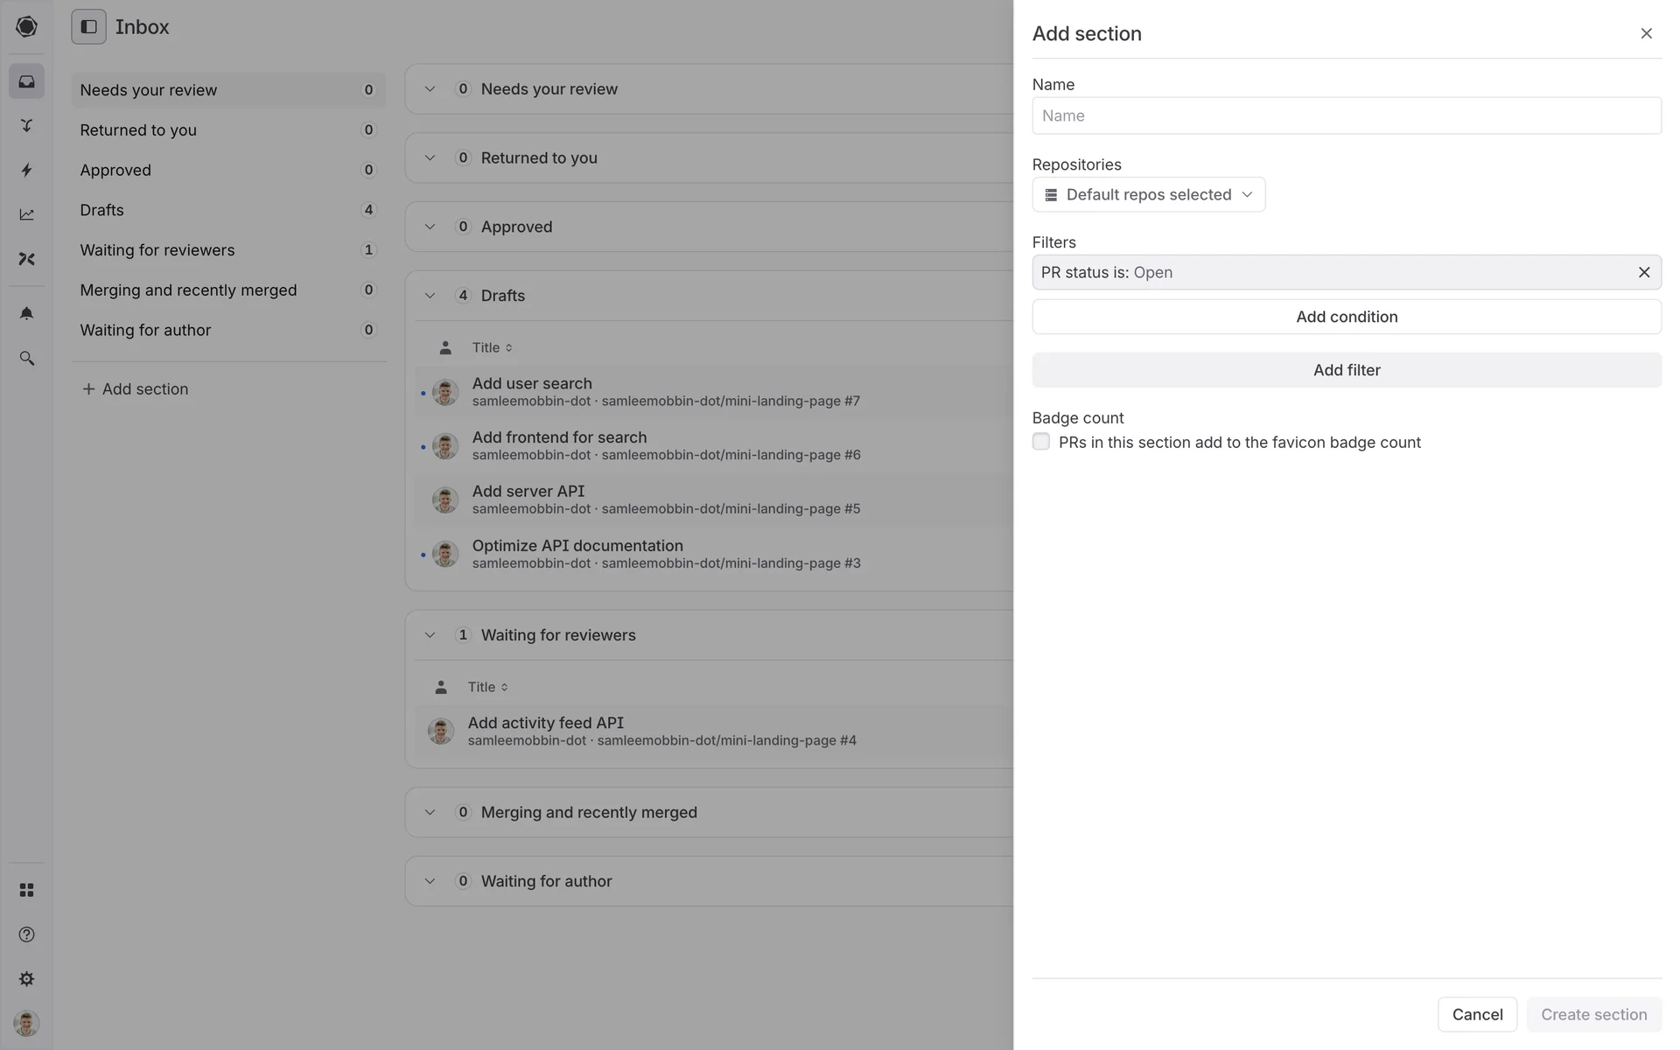
Task: Click the help question mark icon
Action: [x=26, y=934]
